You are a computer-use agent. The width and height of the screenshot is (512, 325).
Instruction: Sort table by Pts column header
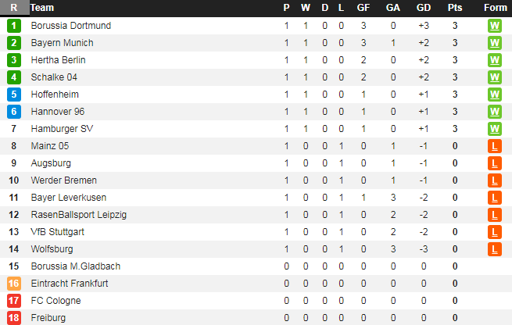tap(455, 8)
